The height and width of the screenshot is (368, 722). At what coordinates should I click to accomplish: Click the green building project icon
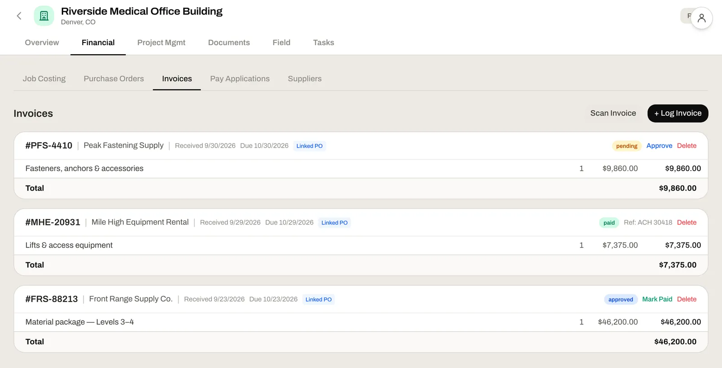click(44, 16)
